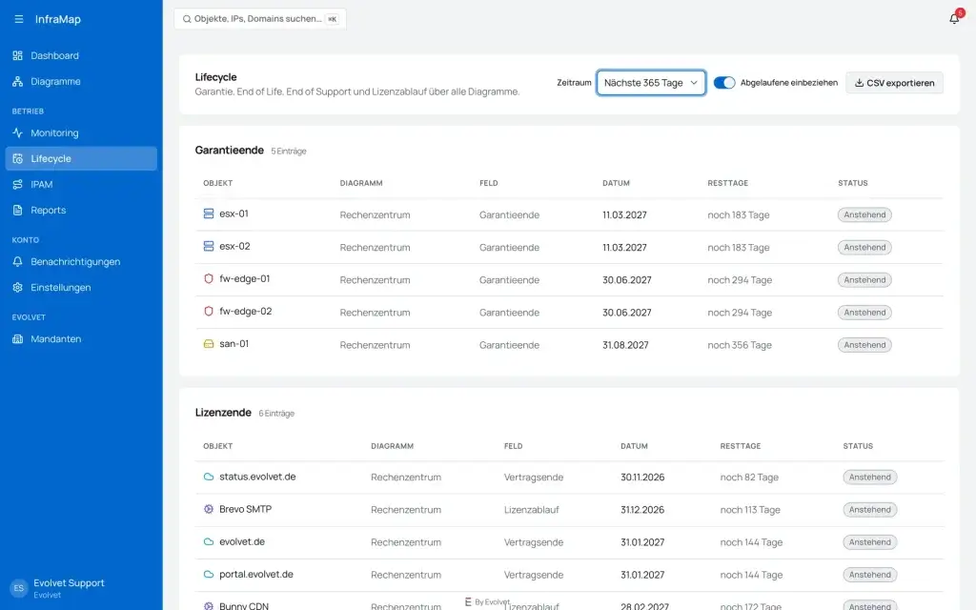The height and width of the screenshot is (610, 976).
Task: Click the Reports document icon
Action: (17, 211)
